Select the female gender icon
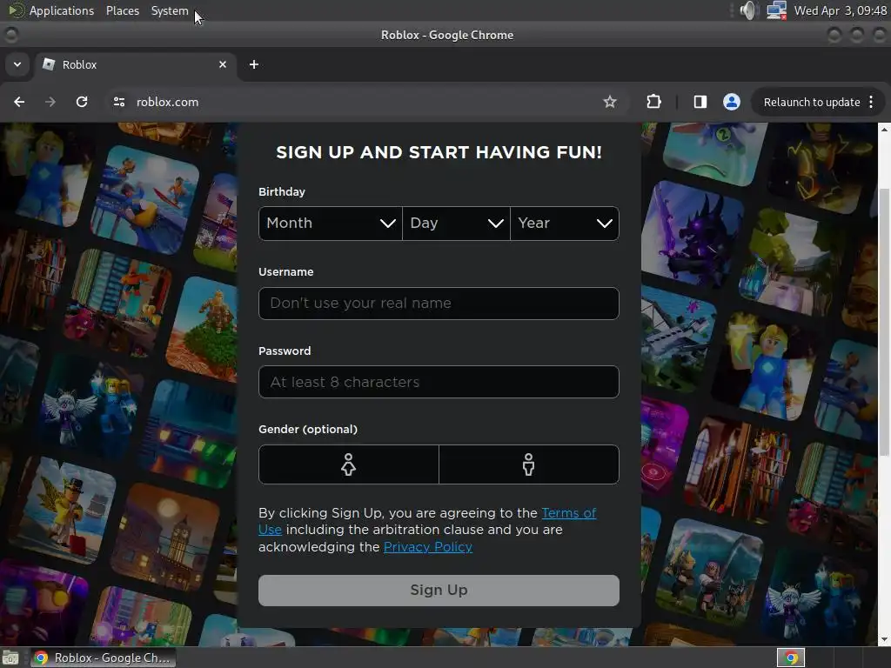 click(x=348, y=464)
